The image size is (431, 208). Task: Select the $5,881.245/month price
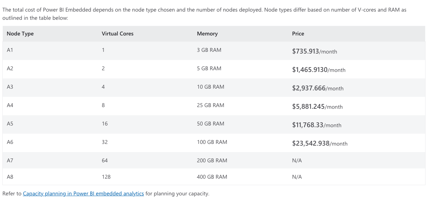[317, 107]
